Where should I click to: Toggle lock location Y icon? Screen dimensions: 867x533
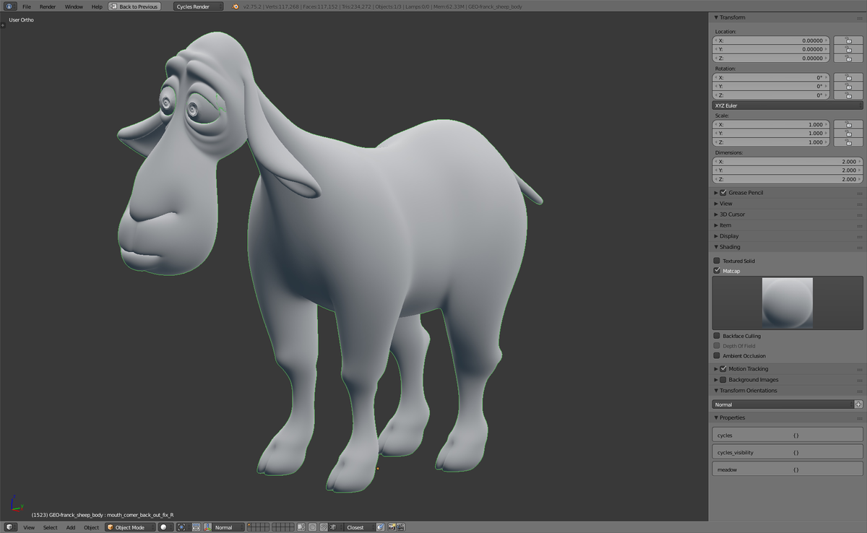point(848,49)
